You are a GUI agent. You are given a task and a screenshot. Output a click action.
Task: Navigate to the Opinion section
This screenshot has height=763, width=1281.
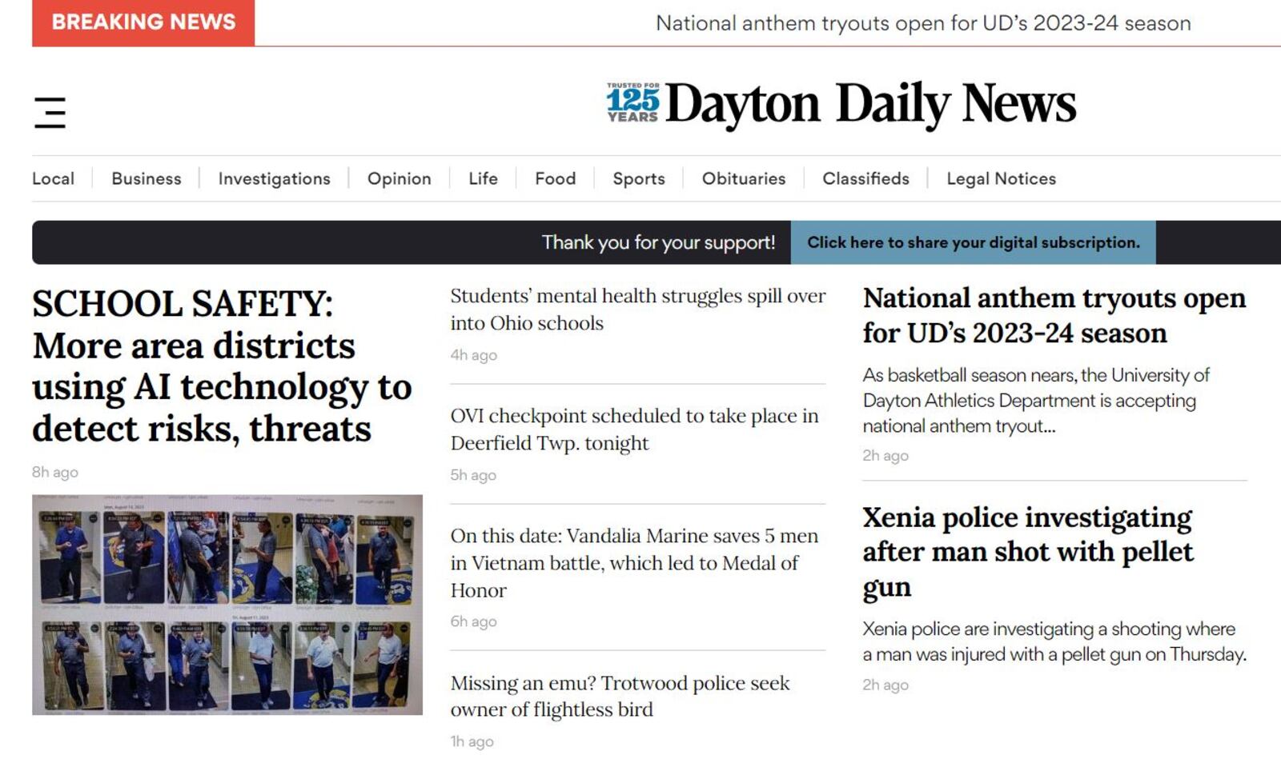click(400, 178)
